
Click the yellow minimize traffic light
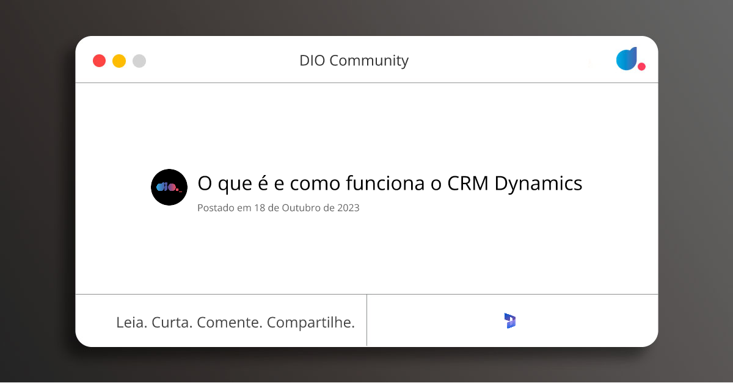[119, 60]
